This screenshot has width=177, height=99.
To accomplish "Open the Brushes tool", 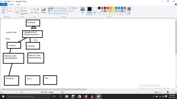I will pos(43,10).
